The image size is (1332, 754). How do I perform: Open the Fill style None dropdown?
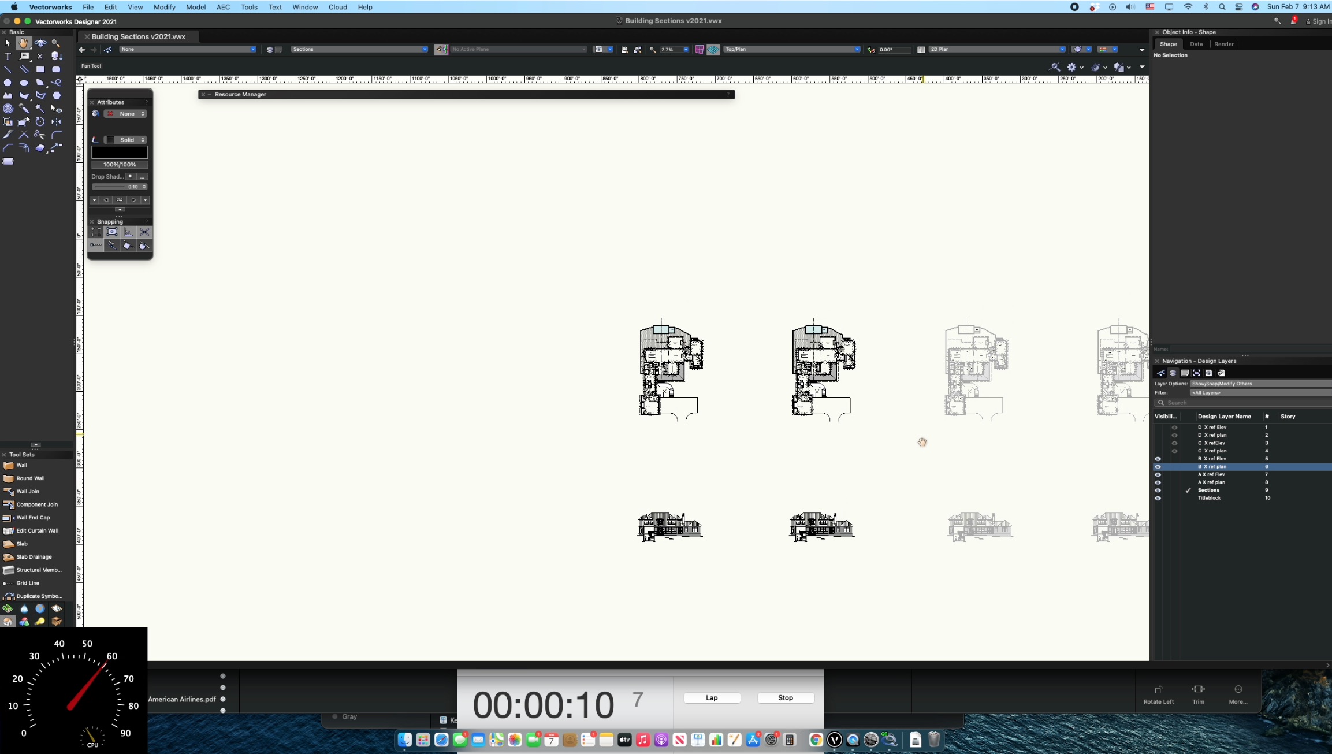point(126,114)
